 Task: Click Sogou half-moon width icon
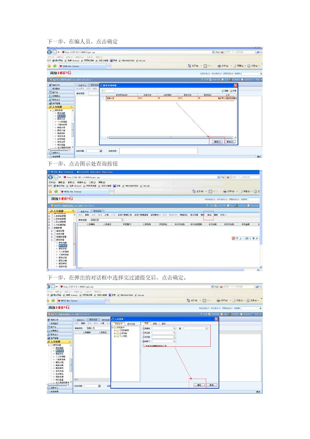[240, 238]
